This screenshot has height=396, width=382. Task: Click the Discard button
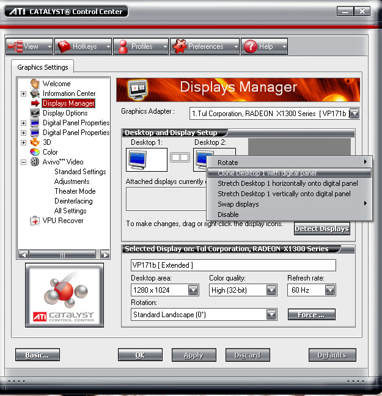point(248,355)
